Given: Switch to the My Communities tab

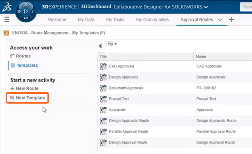Looking at the screenshot, I should pyautogui.click(x=152, y=20).
